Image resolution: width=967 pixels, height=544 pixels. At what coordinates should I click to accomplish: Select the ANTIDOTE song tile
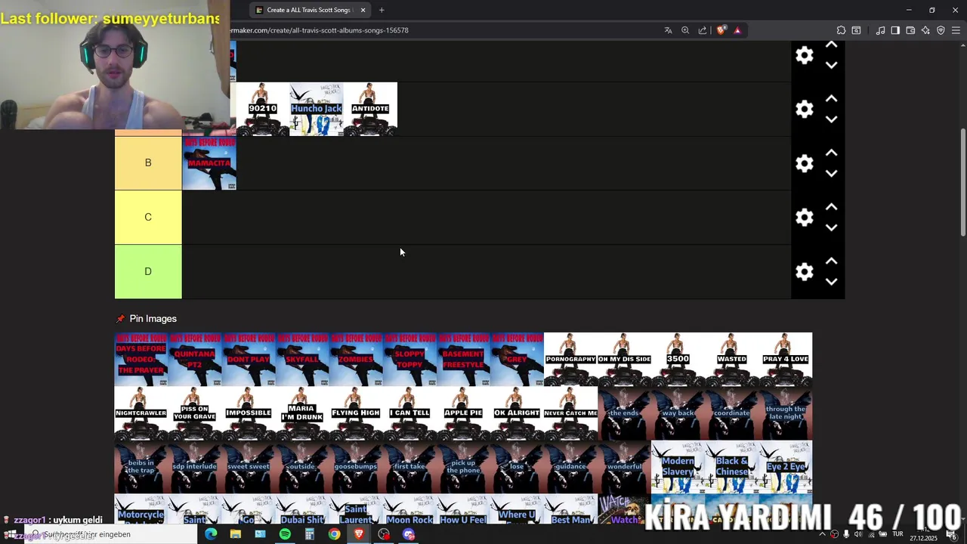click(x=370, y=109)
